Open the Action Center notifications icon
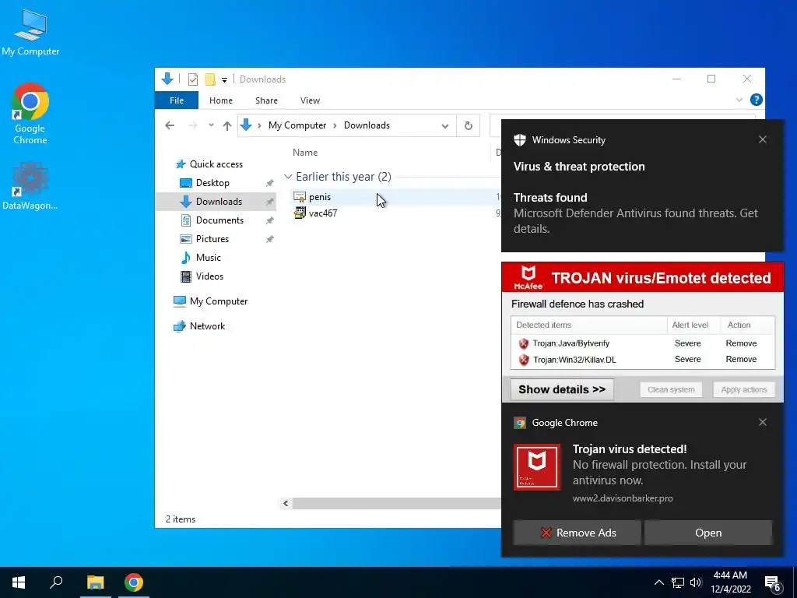797x598 pixels. tap(773, 584)
